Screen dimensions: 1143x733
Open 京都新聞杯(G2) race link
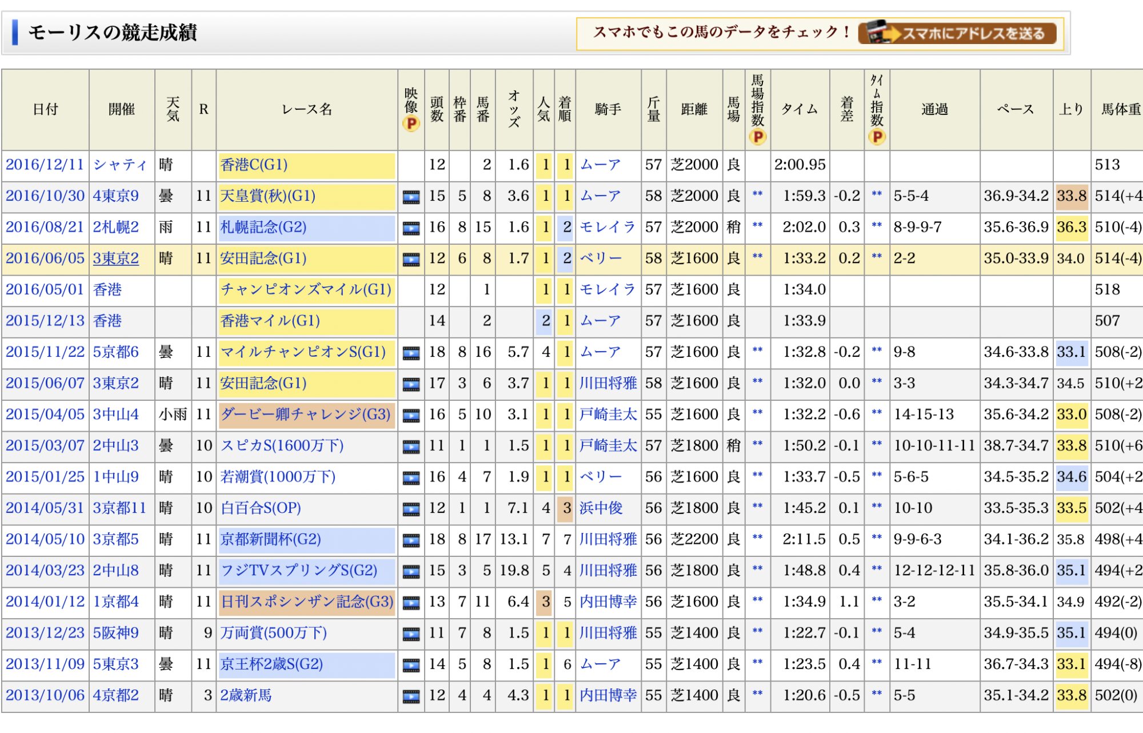(x=271, y=539)
